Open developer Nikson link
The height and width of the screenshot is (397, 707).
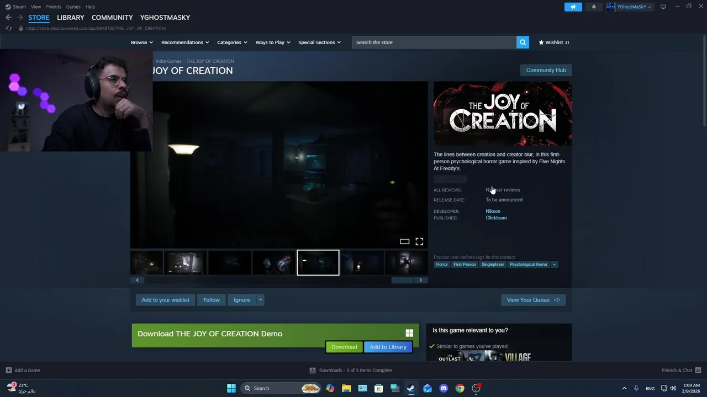click(493, 211)
